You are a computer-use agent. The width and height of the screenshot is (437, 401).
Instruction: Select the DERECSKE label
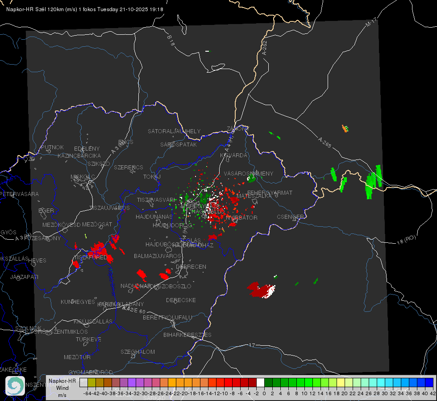click(181, 300)
